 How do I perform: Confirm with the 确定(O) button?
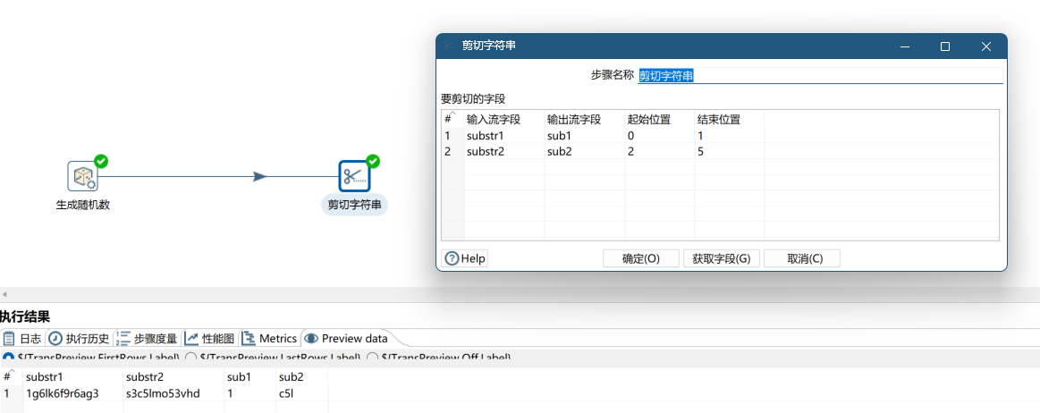[x=640, y=258]
